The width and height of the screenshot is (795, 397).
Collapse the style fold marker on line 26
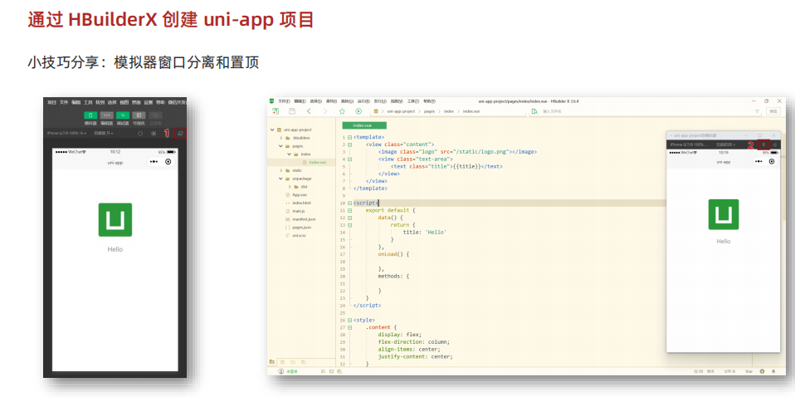coord(350,321)
